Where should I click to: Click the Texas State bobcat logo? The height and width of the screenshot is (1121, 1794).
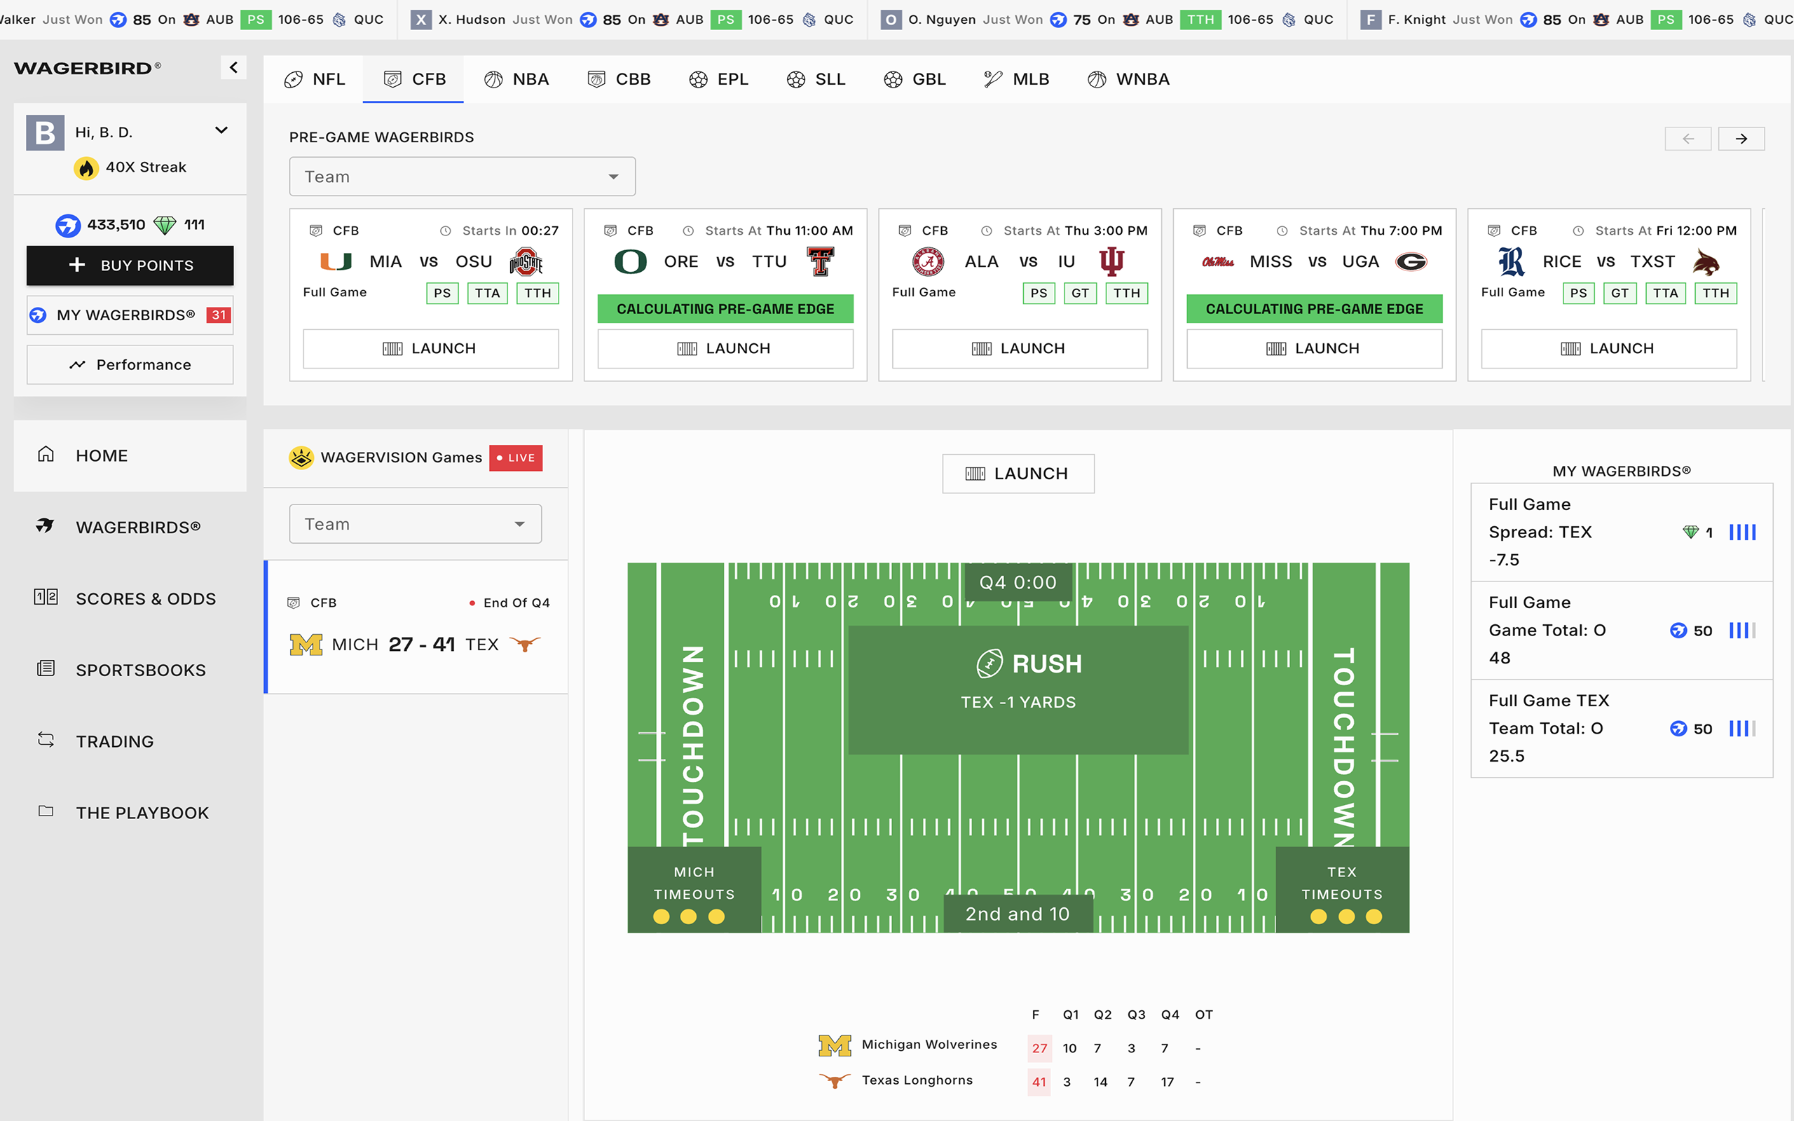[1706, 262]
